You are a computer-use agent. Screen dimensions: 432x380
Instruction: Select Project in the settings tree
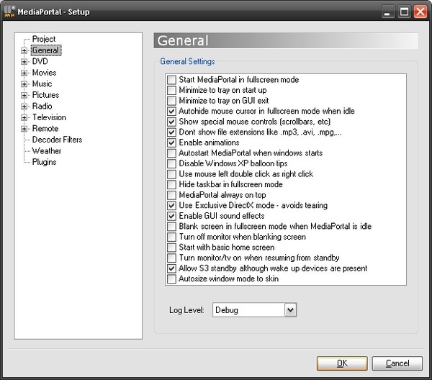pyautogui.click(x=44, y=39)
